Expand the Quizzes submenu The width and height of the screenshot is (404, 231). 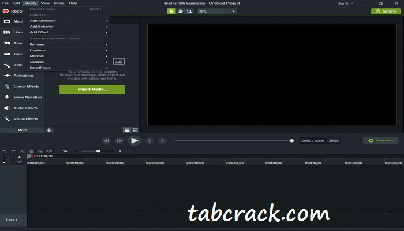(66, 62)
